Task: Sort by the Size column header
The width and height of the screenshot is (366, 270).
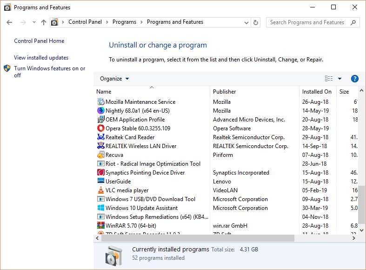Action: (x=347, y=91)
